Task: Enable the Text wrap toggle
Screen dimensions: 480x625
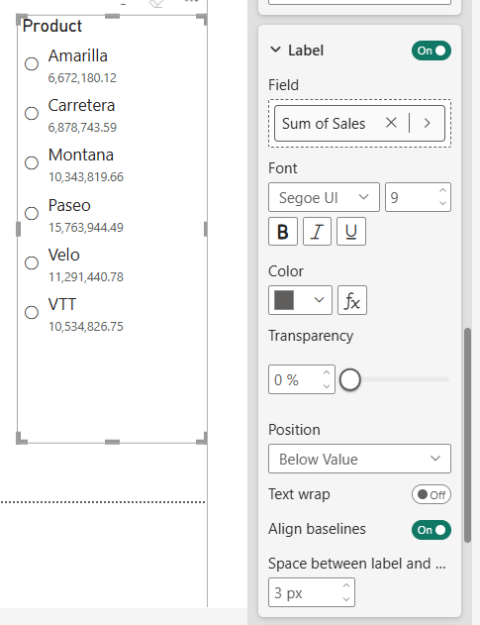Action: (432, 494)
